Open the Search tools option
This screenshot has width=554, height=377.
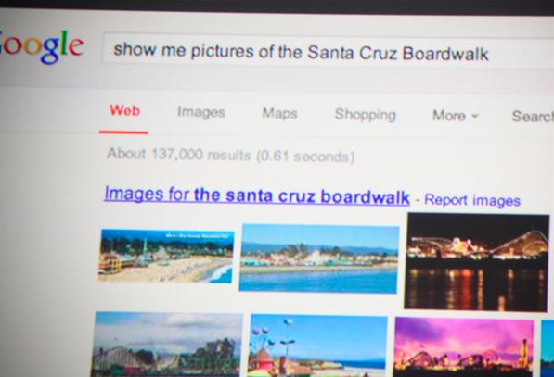pyautogui.click(x=533, y=117)
